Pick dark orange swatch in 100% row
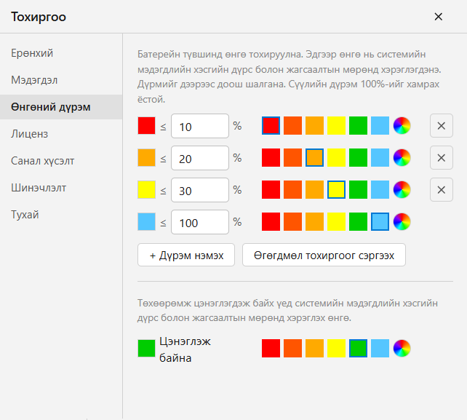 point(292,222)
